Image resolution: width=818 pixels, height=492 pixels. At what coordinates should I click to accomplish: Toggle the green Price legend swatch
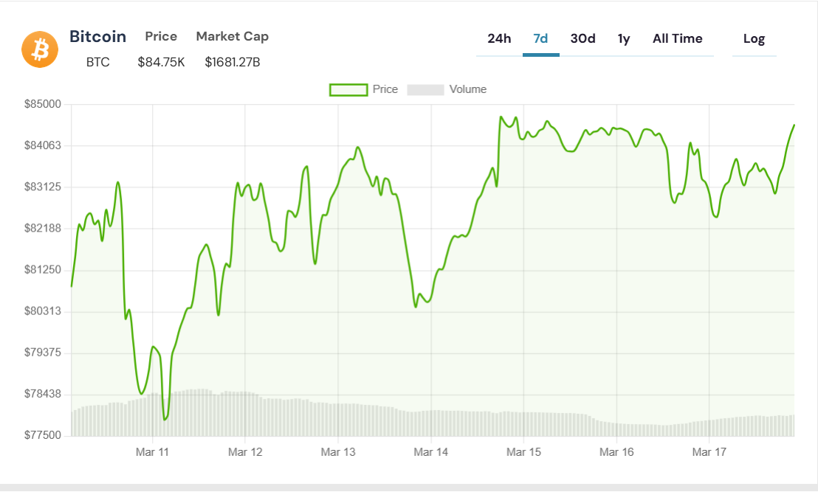[x=348, y=90]
